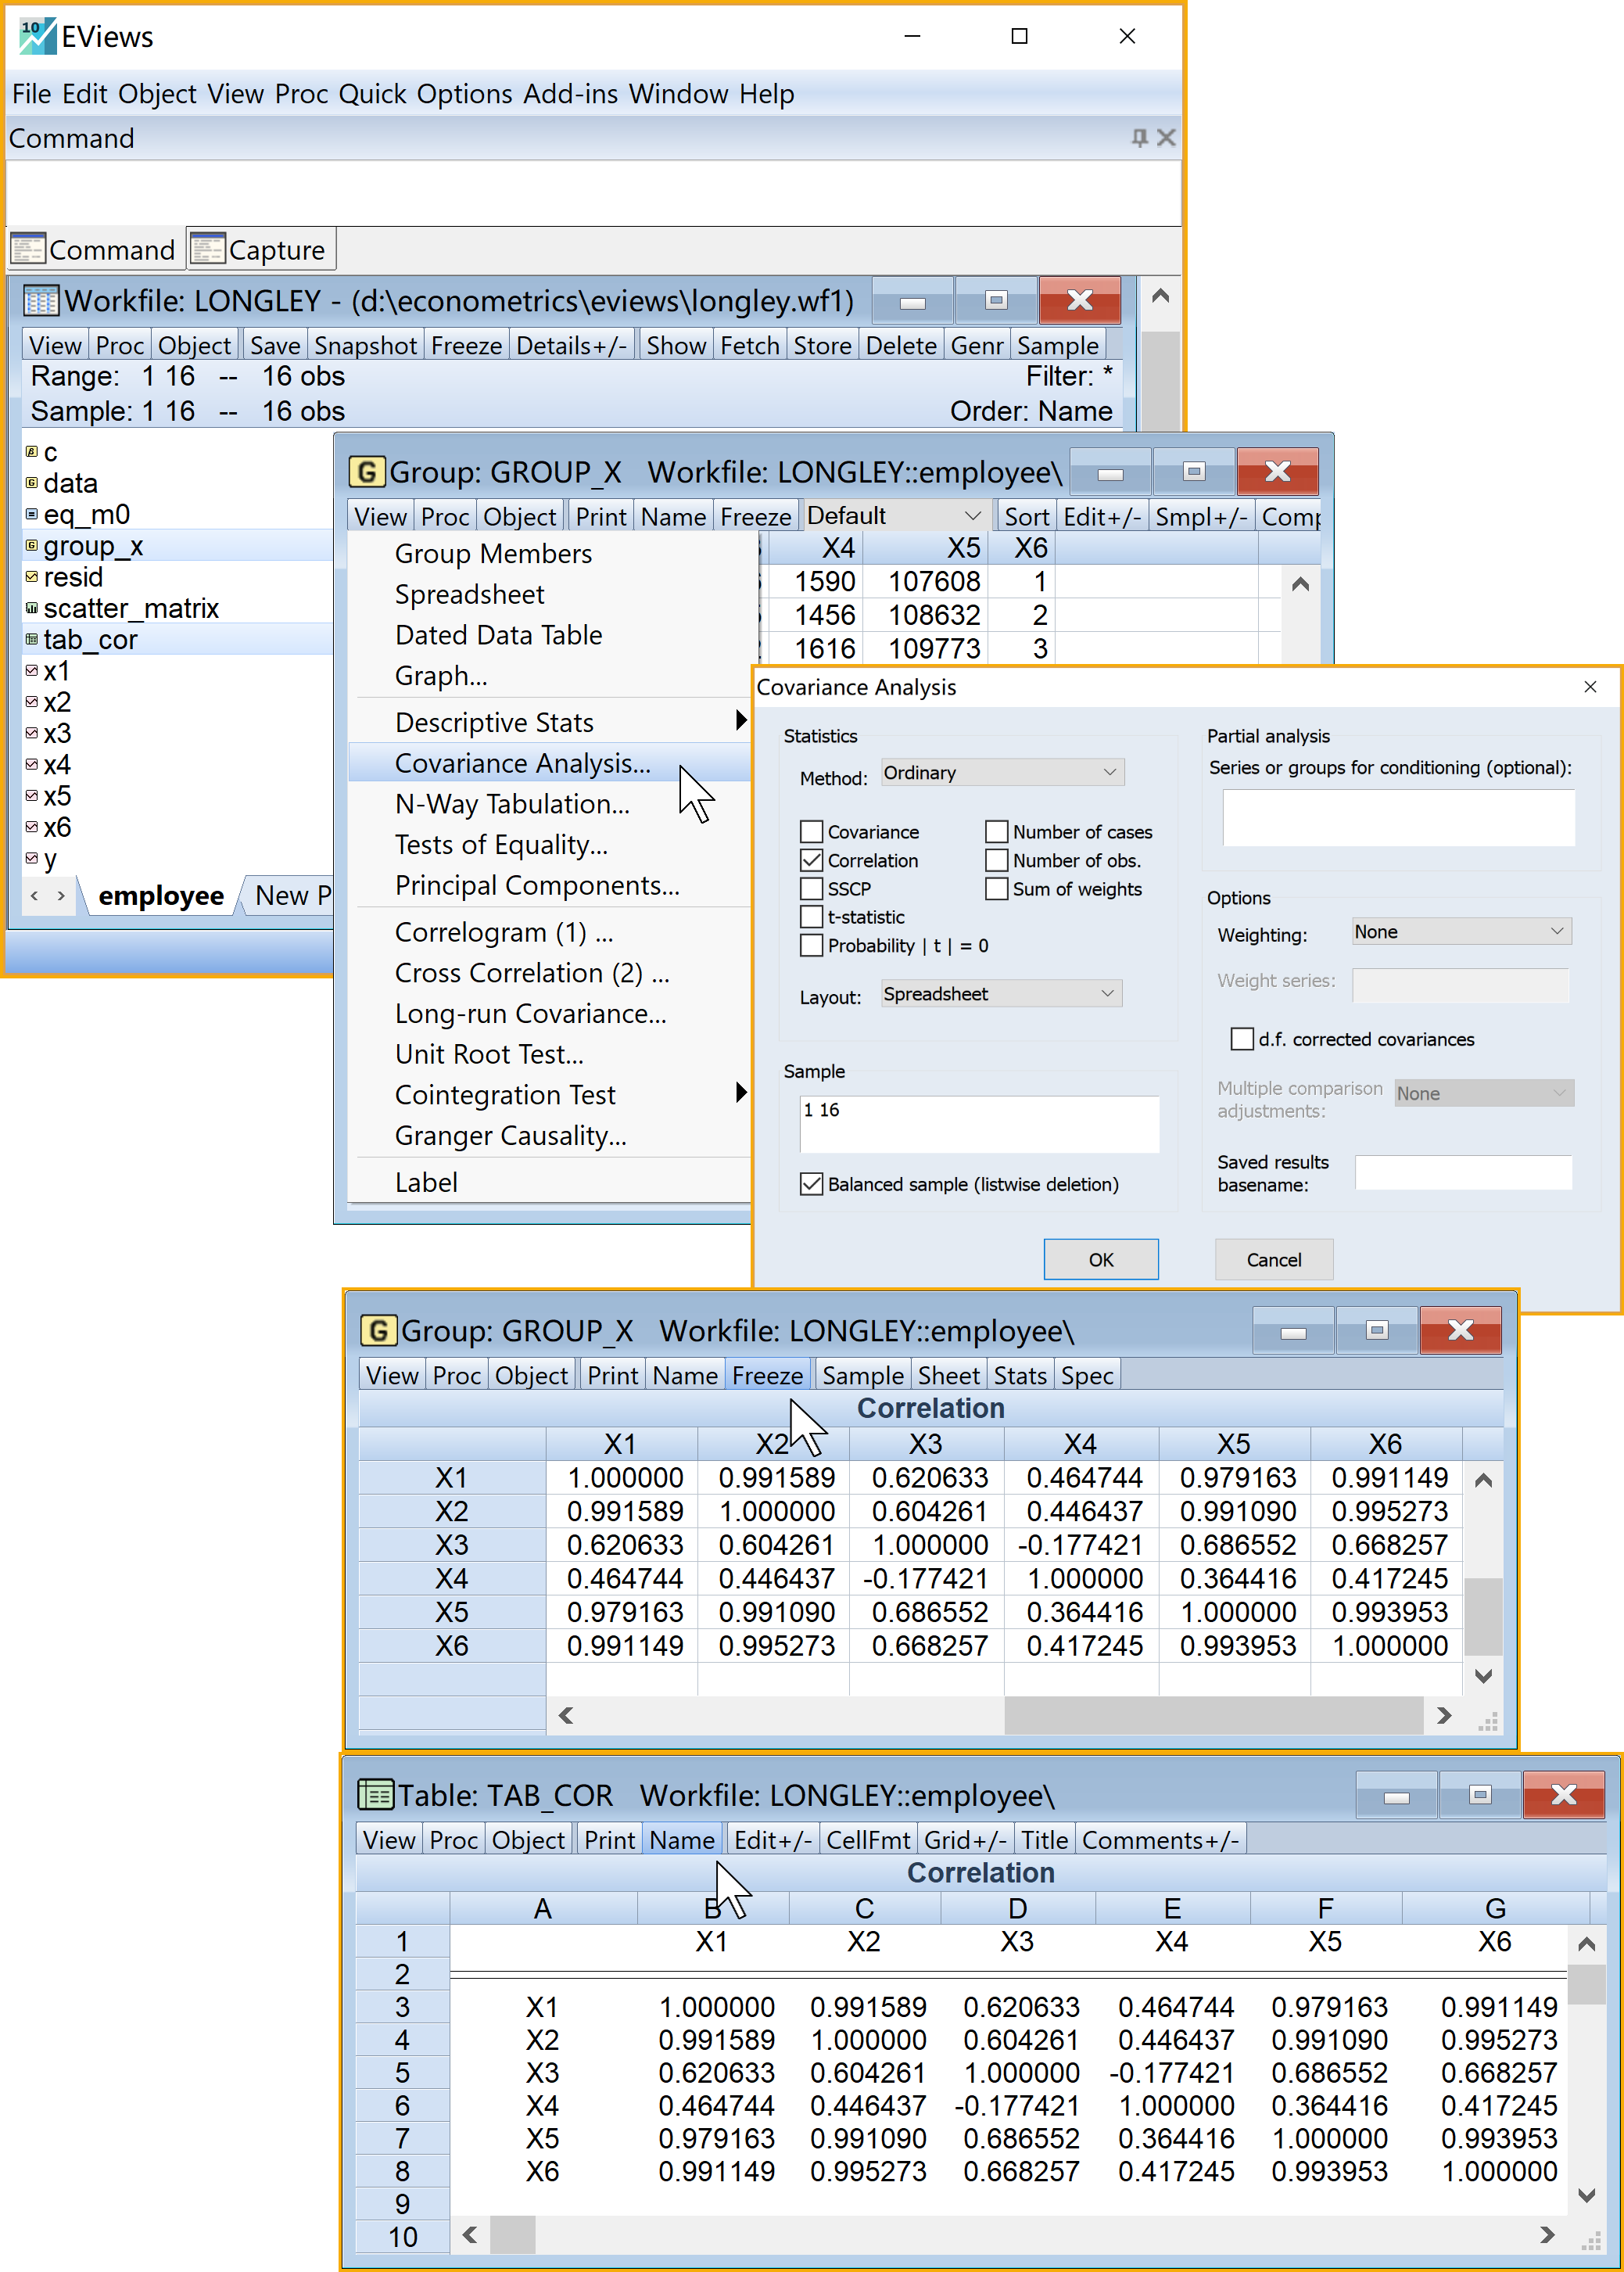Click the tab_cor table object icon

[x=32, y=640]
